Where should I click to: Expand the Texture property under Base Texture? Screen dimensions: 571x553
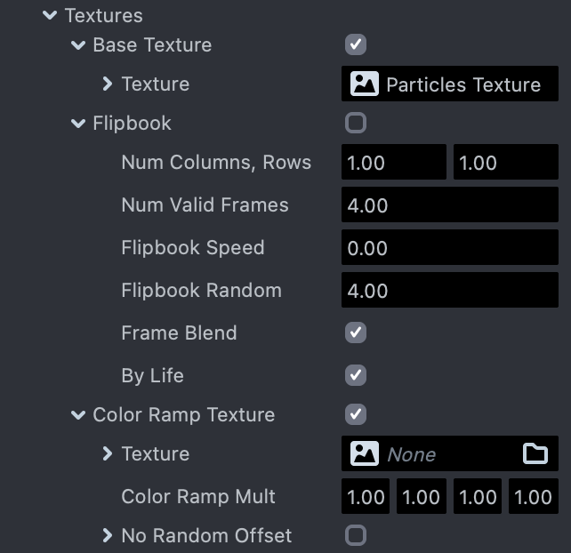[107, 84]
